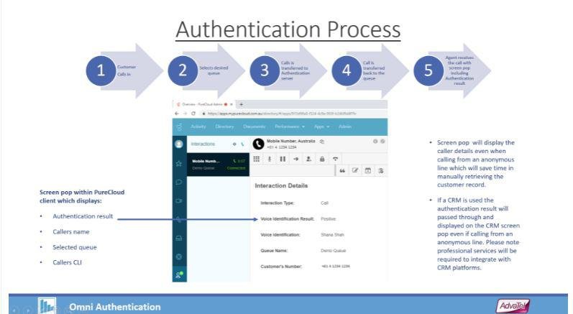Open the Admin menu
Screen dimensions: 573x314
(x=345, y=126)
